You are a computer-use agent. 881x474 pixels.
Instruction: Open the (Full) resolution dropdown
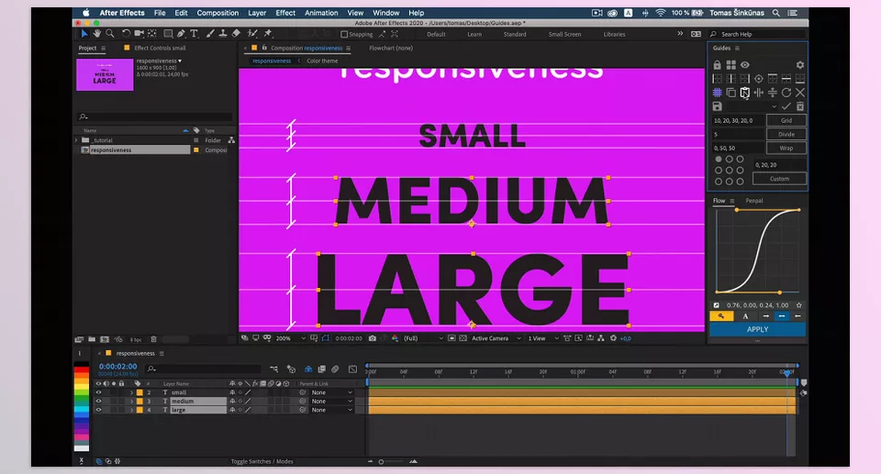(x=423, y=338)
